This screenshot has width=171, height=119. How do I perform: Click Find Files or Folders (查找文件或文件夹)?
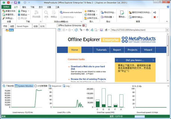tap(140, 12)
